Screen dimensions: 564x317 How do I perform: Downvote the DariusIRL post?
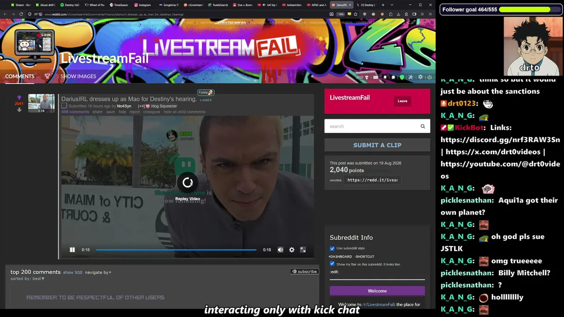click(19, 110)
